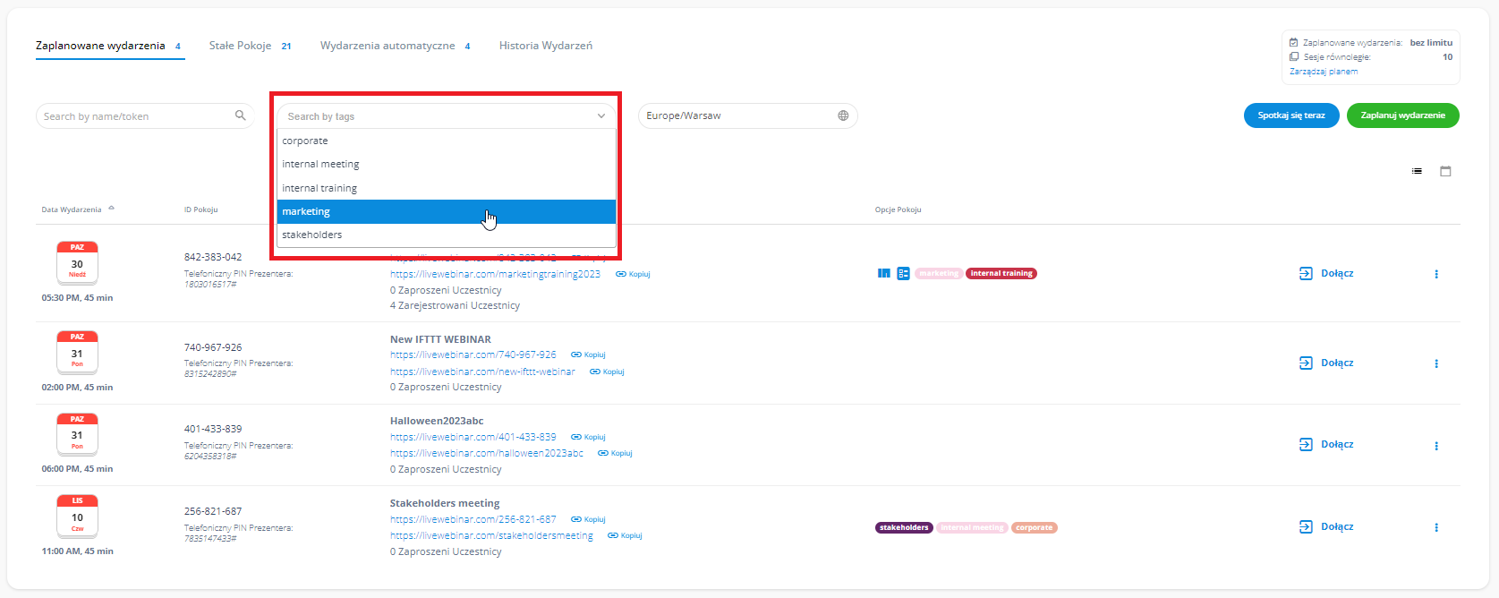
Task: Open three-dot menu for New IFTTT WEBINAR
Action: [1436, 363]
